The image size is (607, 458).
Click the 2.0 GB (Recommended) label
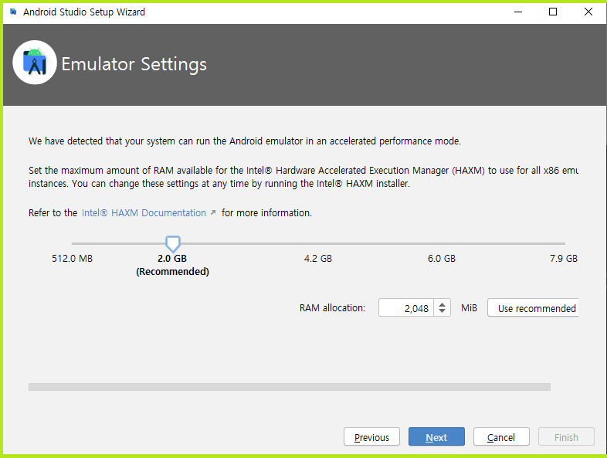click(172, 265)
